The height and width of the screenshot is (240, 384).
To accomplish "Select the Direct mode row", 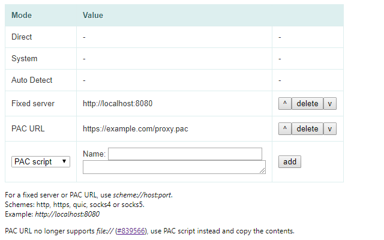I will click(x=174, y=37).
